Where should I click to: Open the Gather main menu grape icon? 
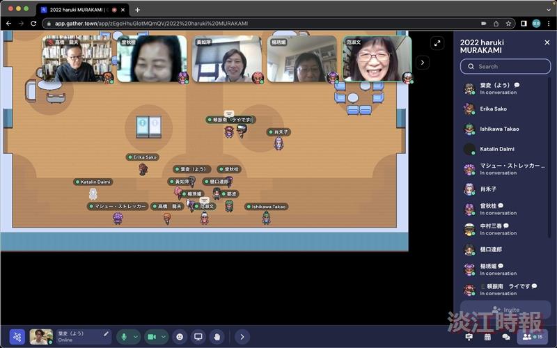click(17, 337)
